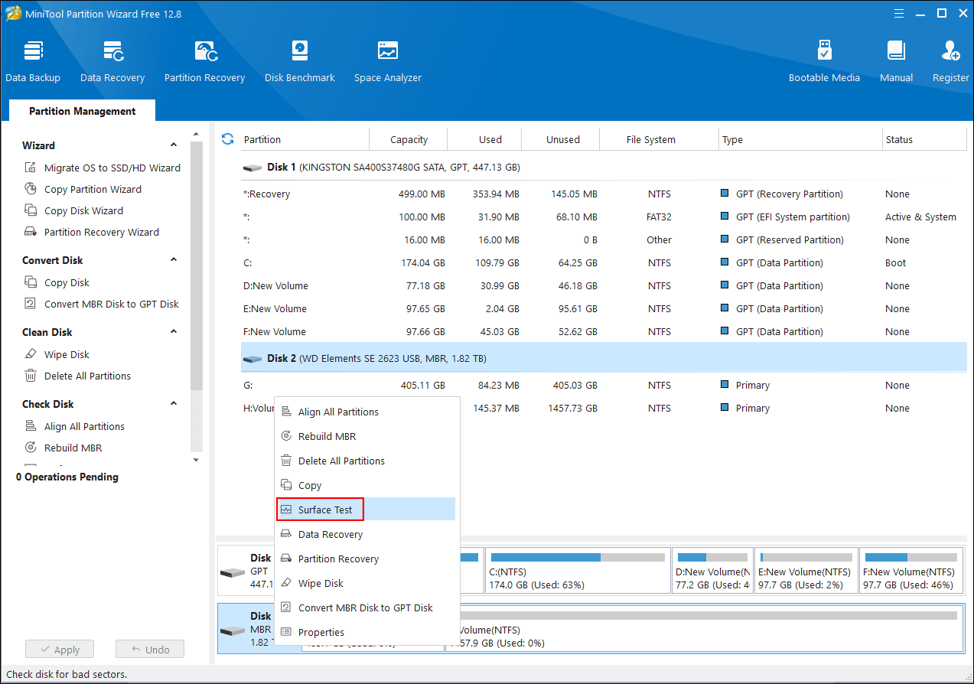
Task: Create Bootable Media
Action: [x=824, y=62]
